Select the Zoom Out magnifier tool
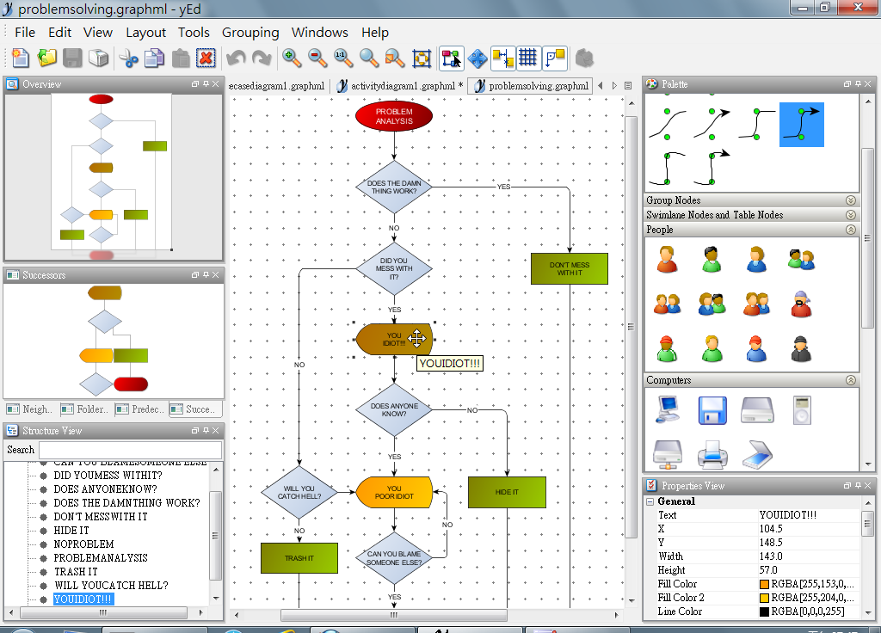 pos(317,58)
